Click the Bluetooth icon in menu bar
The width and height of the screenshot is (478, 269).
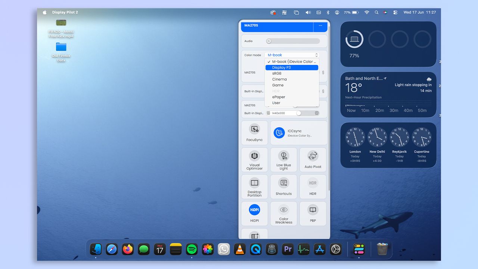(328, 12)
